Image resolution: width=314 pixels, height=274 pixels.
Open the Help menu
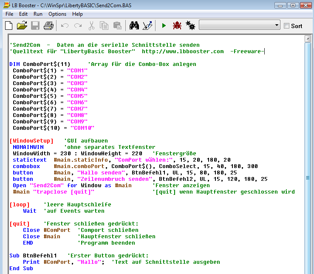pos(77,14)
